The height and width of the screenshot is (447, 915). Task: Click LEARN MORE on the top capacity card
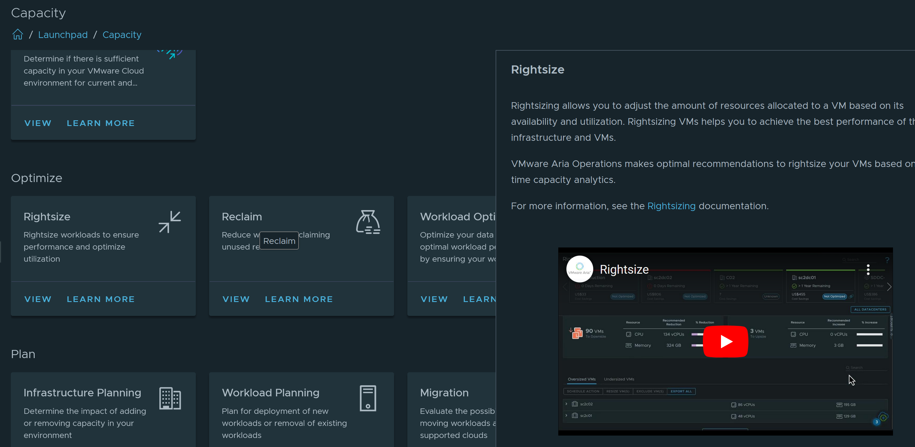pyautogui.click(x=101, y=123)
